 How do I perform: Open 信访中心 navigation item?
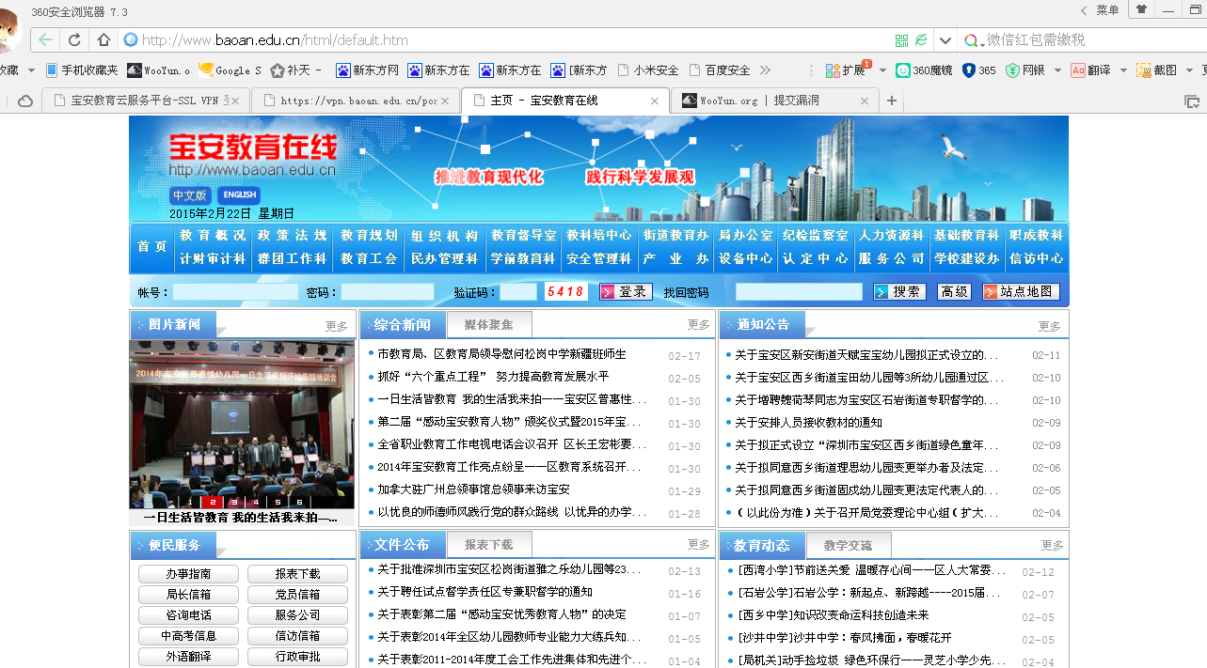point(1036,258)
